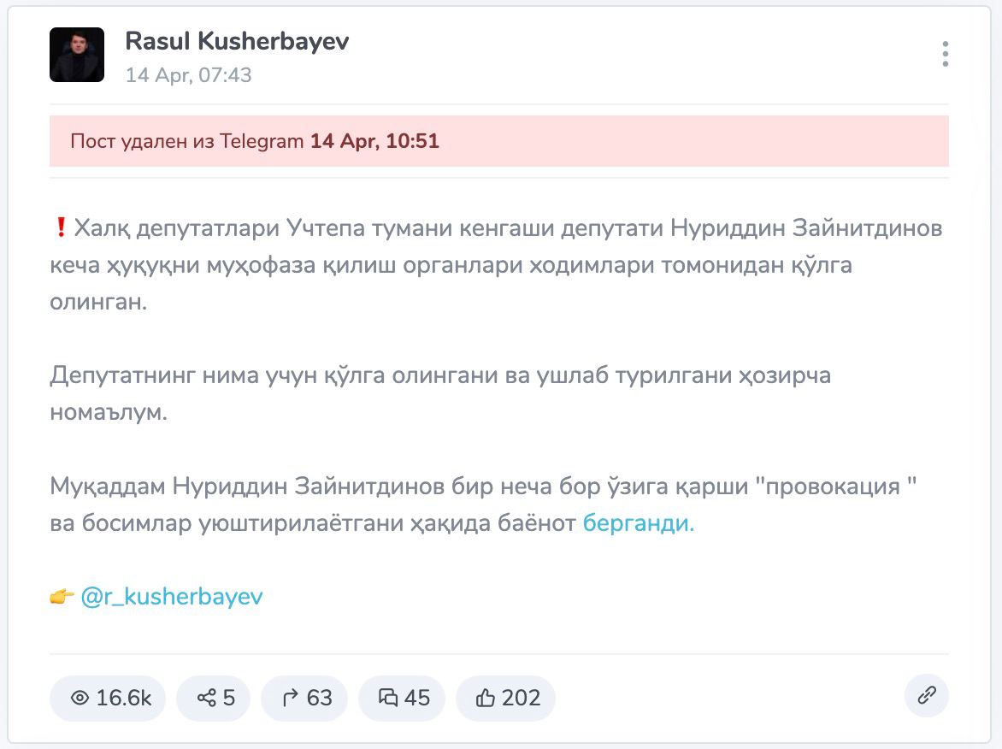Click the thumbs-up icon showing 202
Image resolution: width=1002 pixels, height=749 pixels.
pos(486,699)
